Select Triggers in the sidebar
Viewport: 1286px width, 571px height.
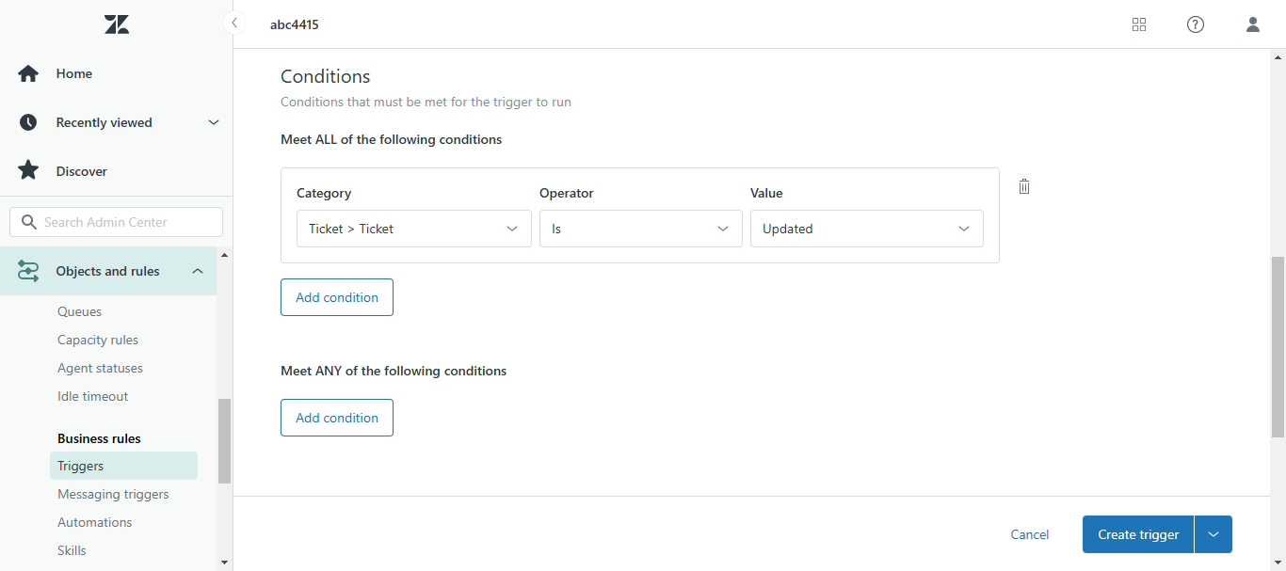(x=123, y=466)
